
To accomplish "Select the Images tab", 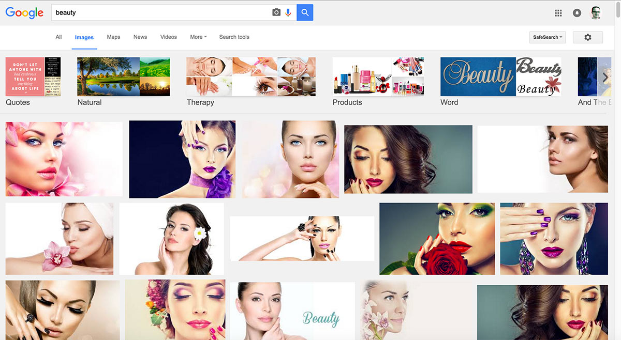I will pyautogui.click(x=84, y=38).
